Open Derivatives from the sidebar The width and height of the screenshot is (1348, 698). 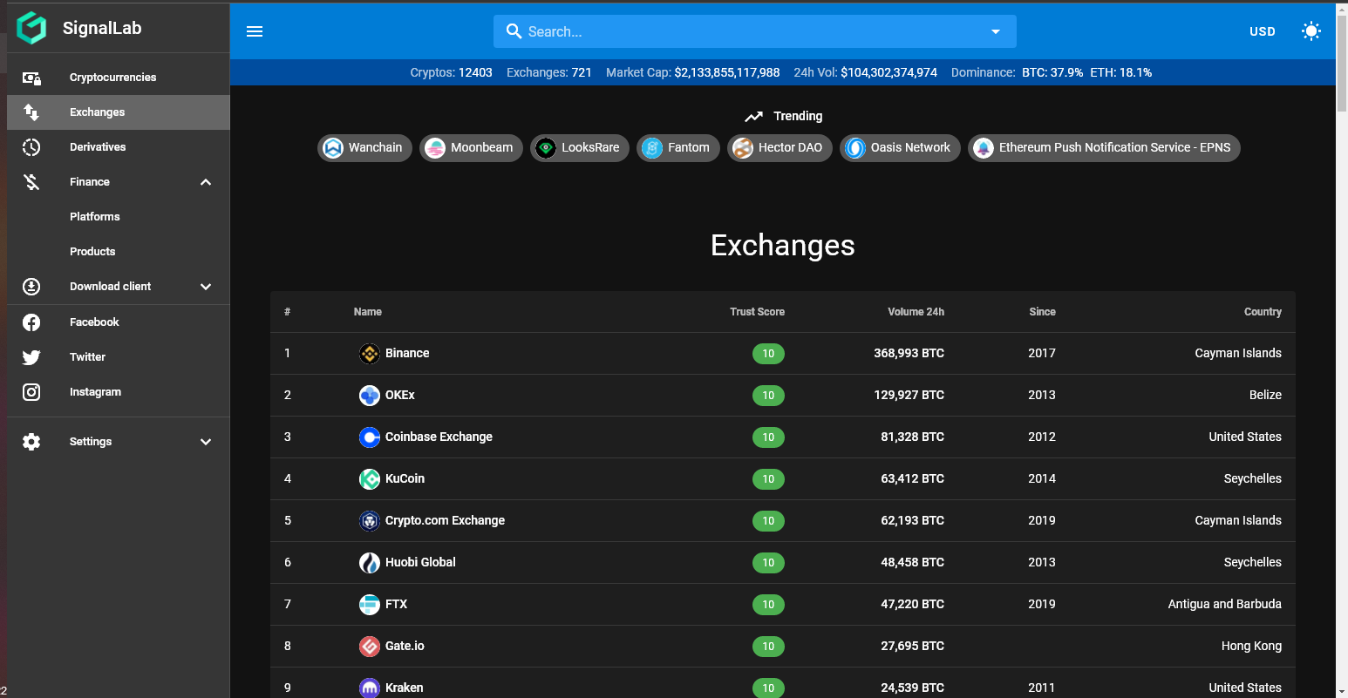coord(98,147)
